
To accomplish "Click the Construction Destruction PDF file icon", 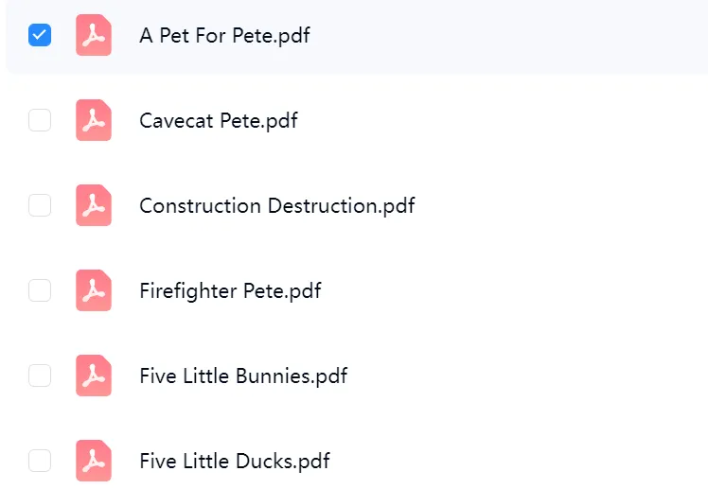I will [94, 206].
